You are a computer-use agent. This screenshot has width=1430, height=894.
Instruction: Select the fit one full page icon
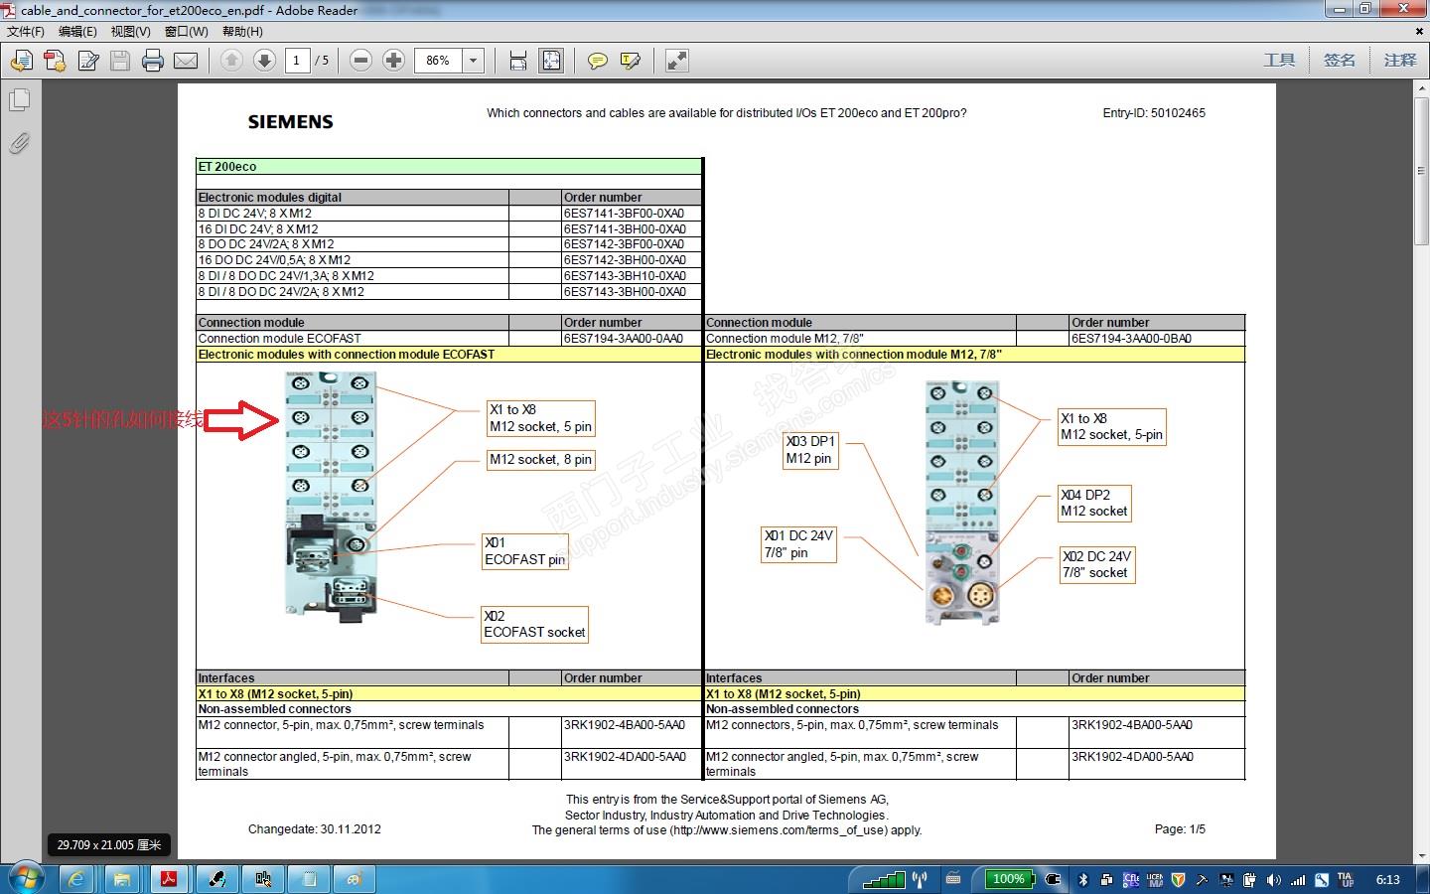[x=551, y=61]
